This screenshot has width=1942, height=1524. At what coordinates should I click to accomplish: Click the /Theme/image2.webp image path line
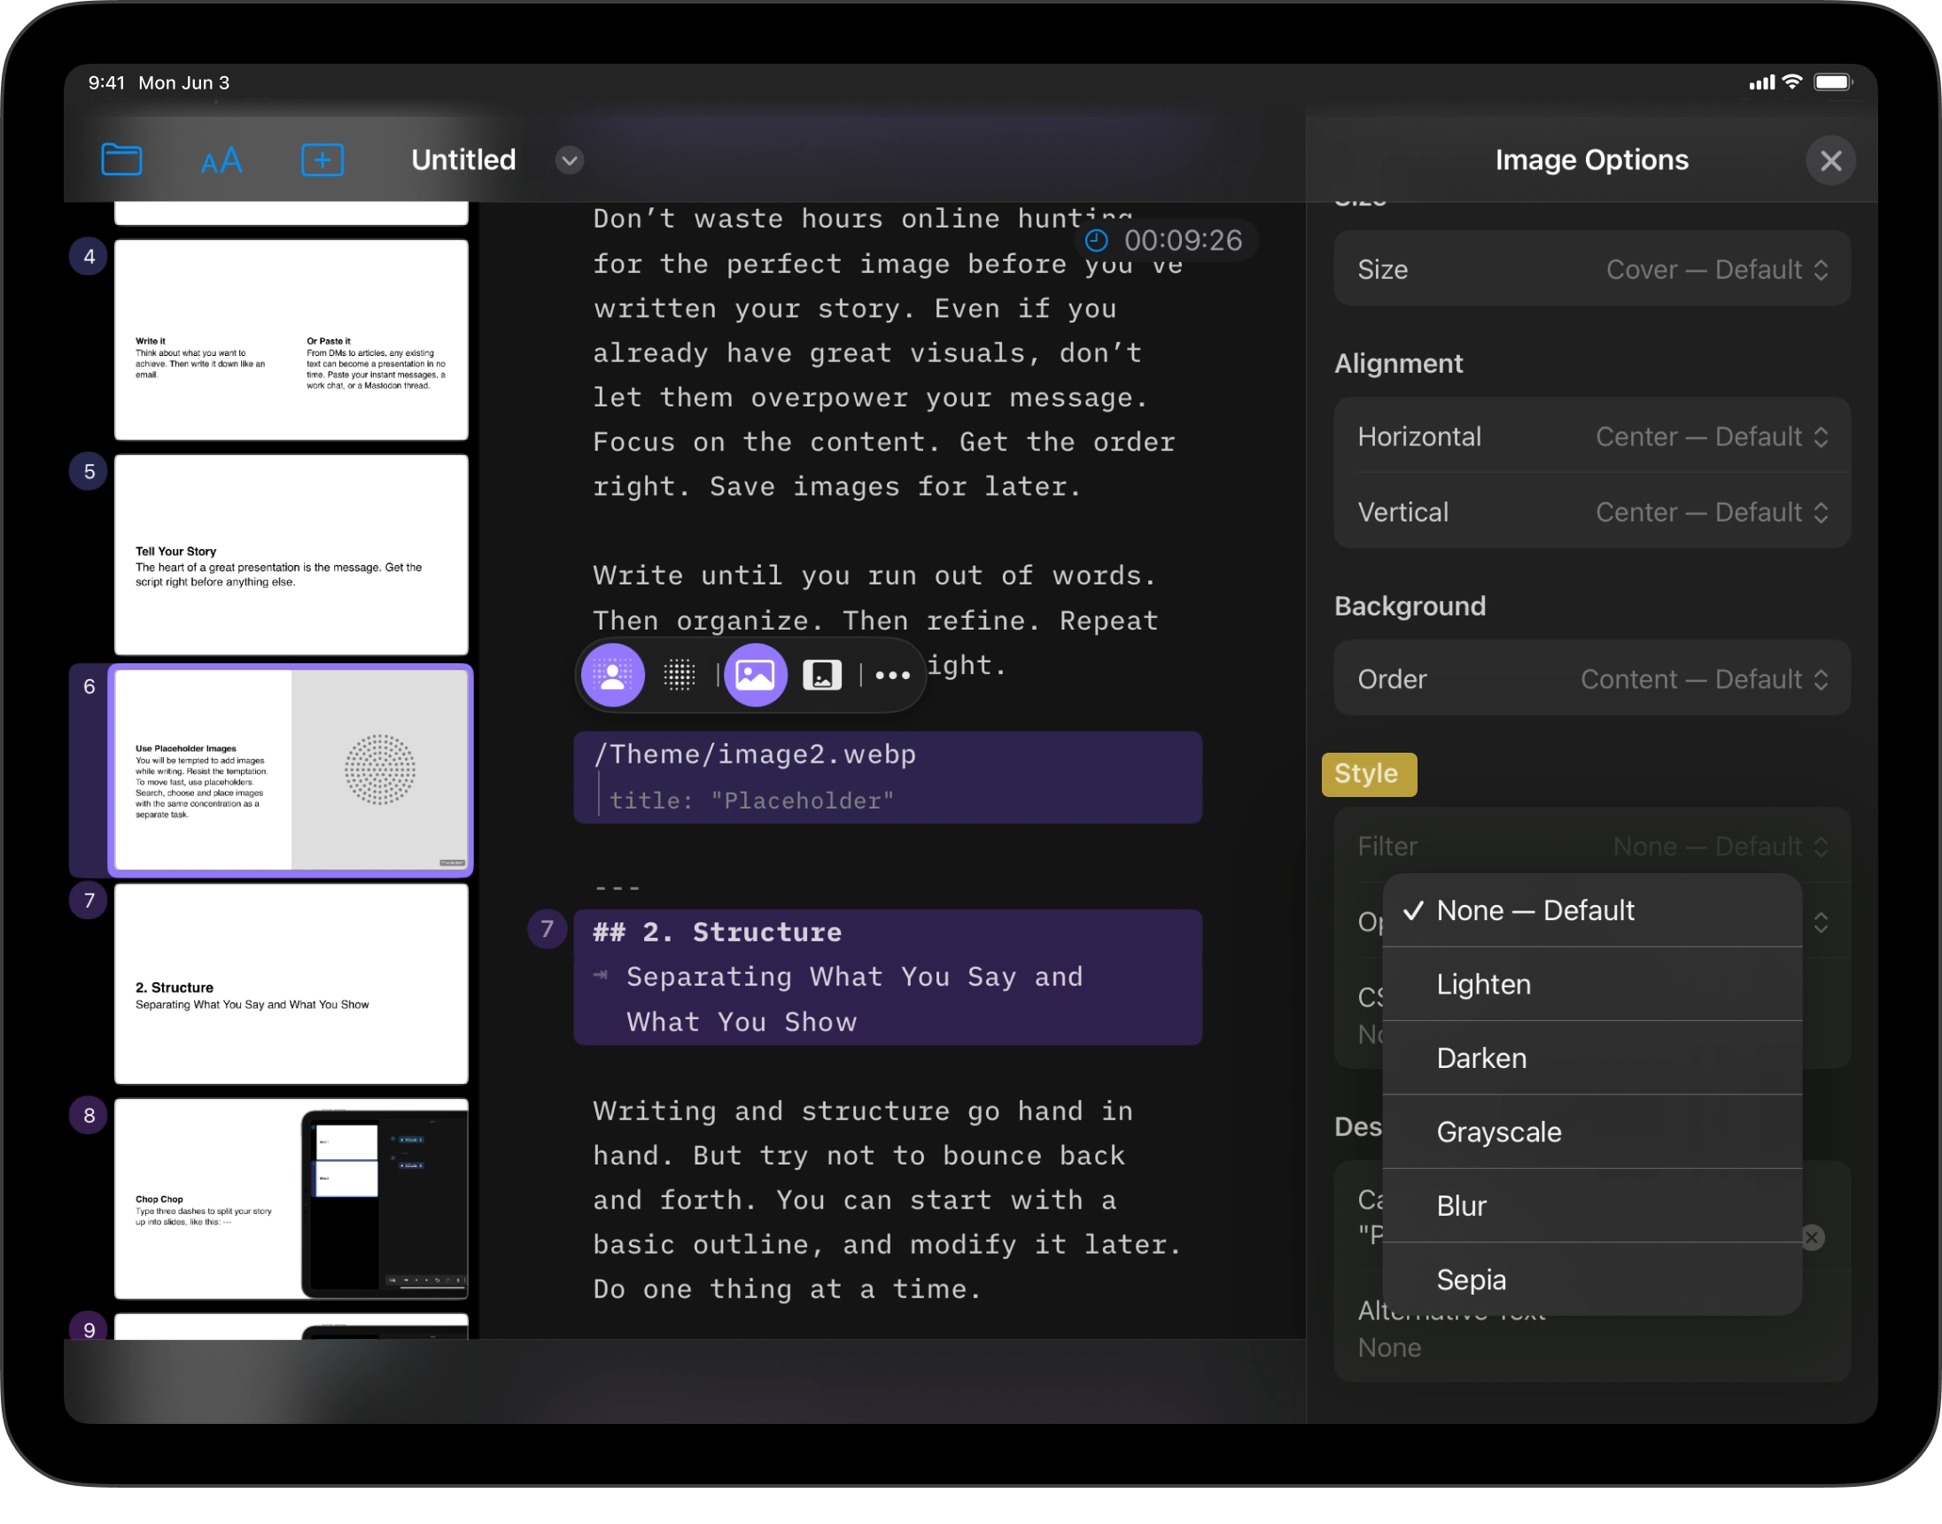tap(755, 754)
